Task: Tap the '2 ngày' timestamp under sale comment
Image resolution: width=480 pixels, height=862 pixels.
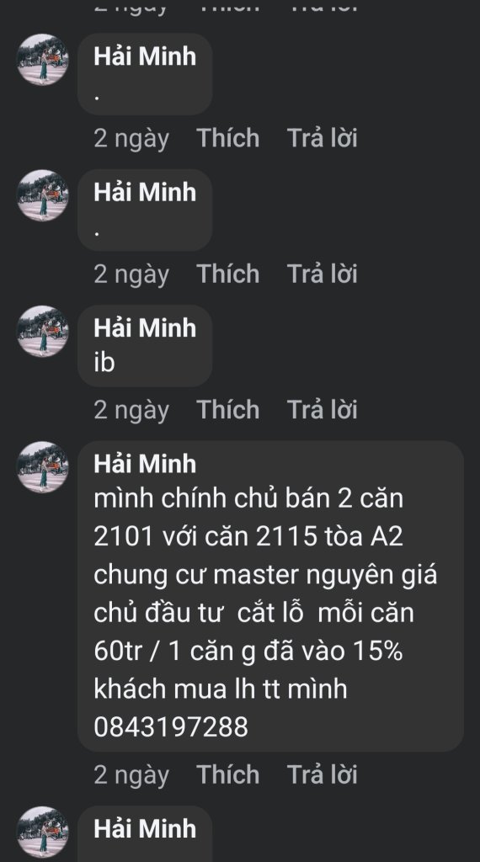Action: click(x=131, y=774)
